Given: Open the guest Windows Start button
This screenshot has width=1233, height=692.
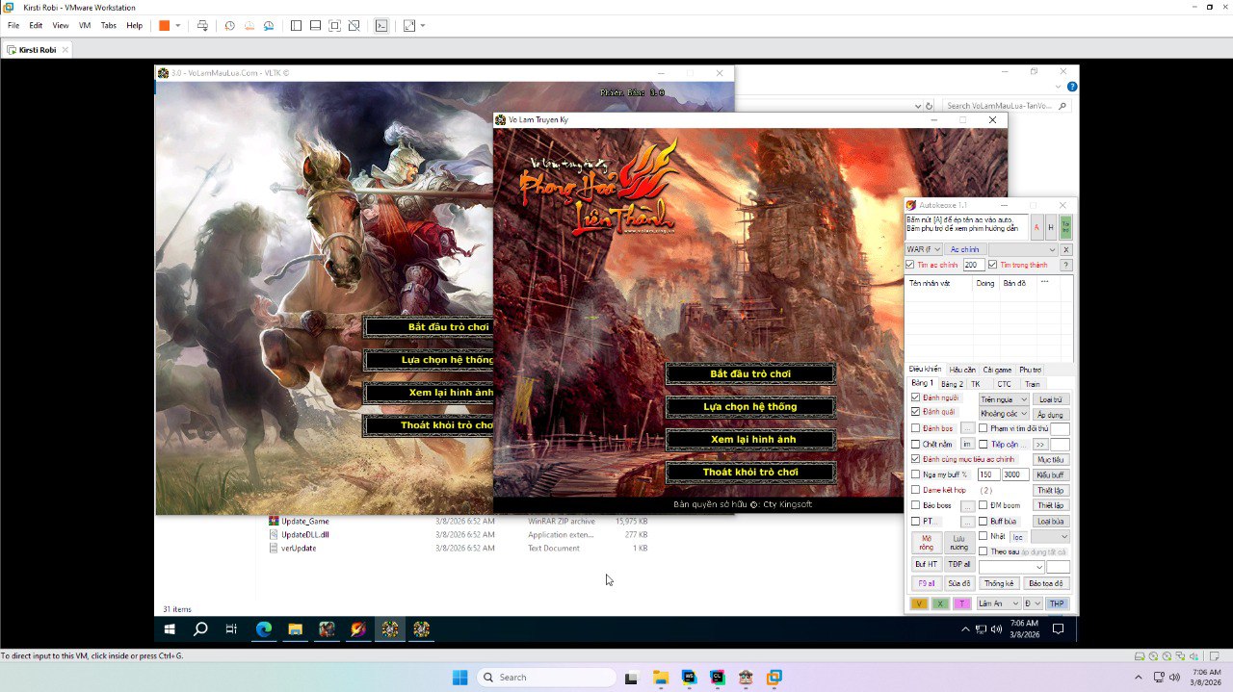Looking at the screenshot, I should tap(170, 629).
